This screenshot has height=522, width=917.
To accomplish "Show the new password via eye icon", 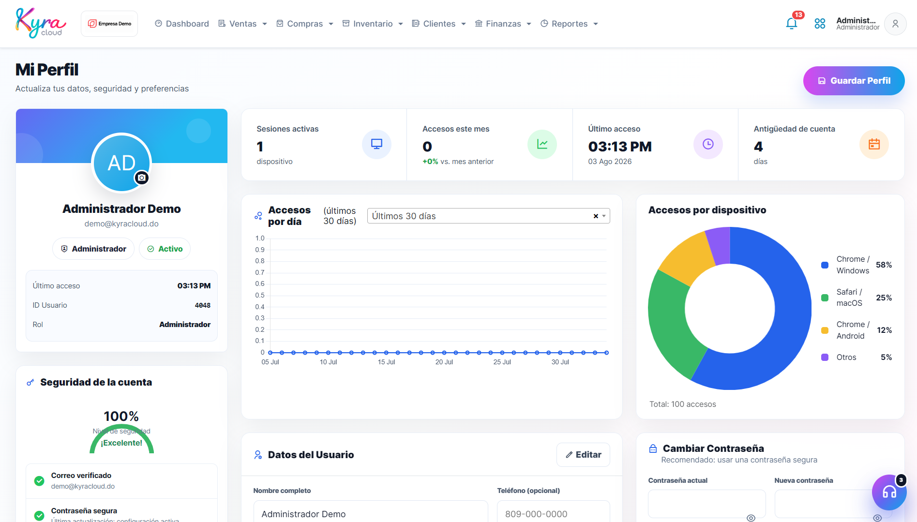I will coord(877,518).
